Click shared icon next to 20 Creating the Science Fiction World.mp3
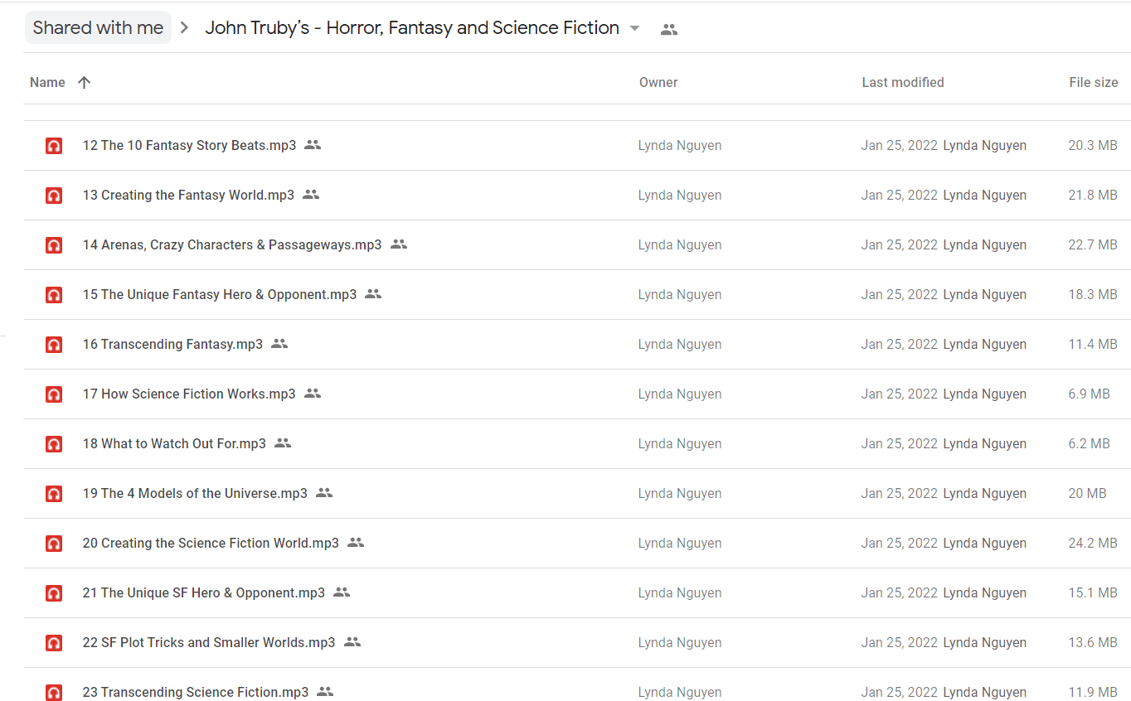This screenshot has height=701, width=1131. 356,543
